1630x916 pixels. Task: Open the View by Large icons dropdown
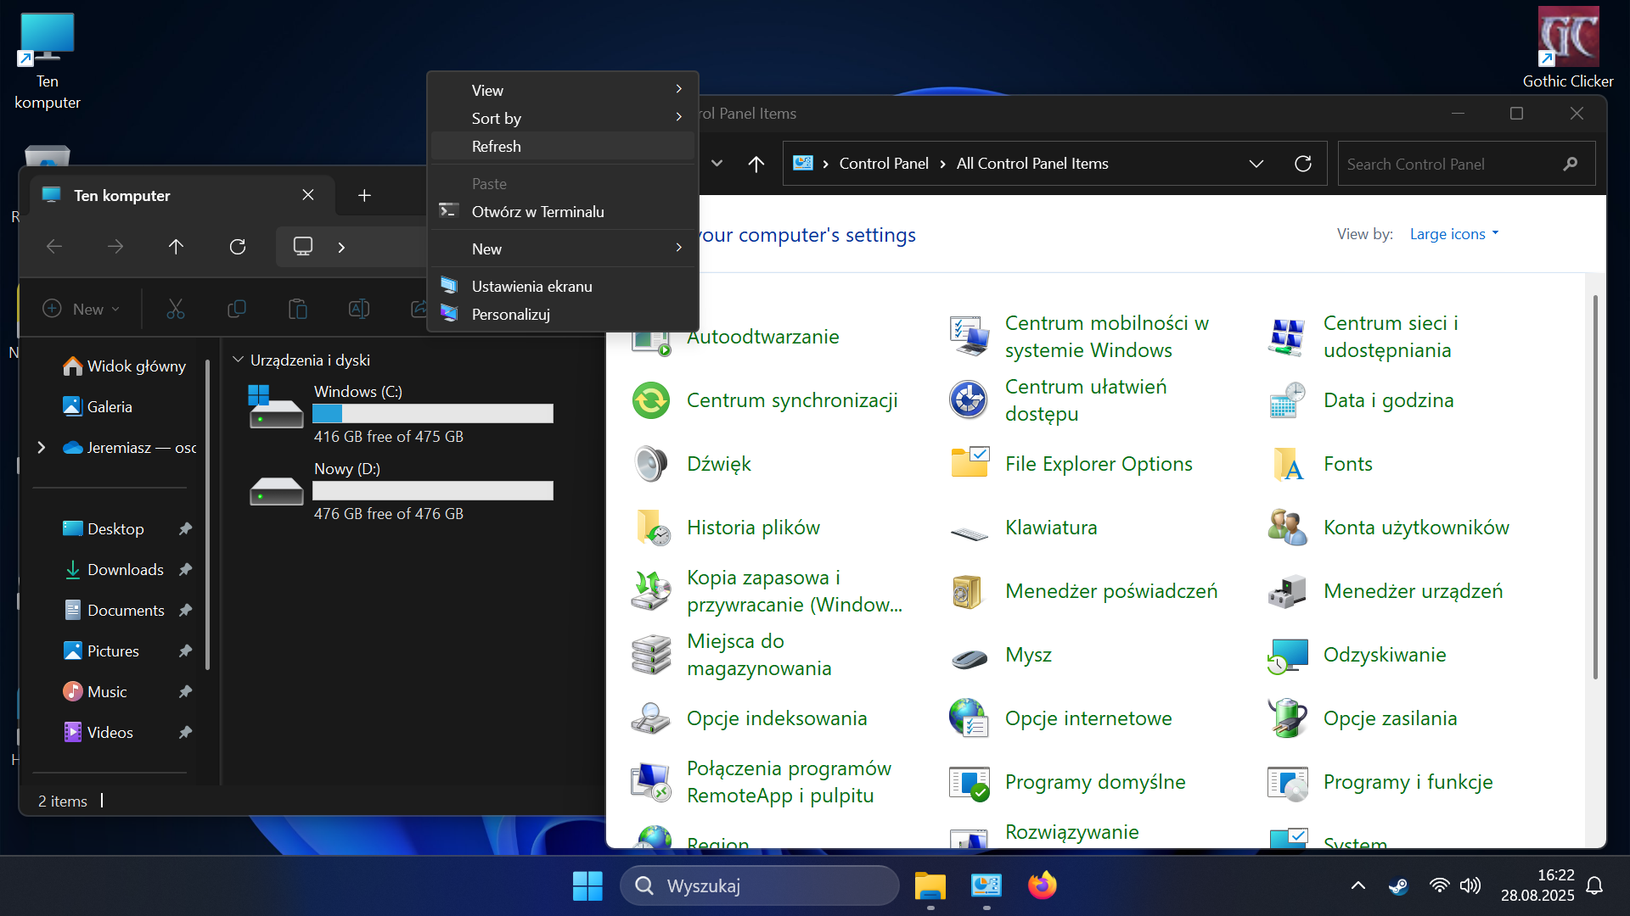click(x=1453, y=234)
